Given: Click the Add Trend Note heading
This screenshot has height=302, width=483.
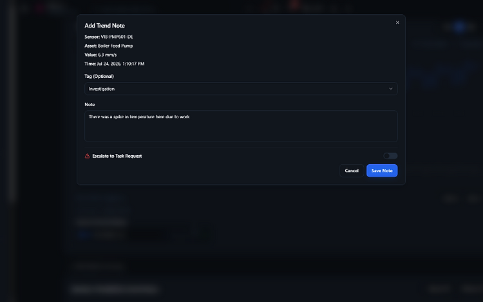Looking at the screenshot, I should [104, 26].
